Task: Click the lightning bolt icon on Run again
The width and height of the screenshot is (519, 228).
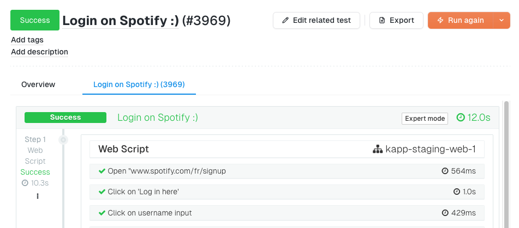Action: [440, 21]
